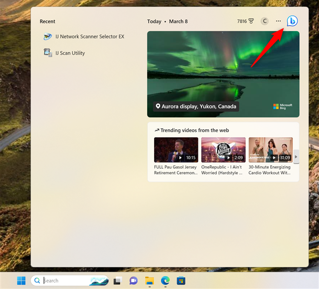Click 30-Minute Energizing Cardio Workout title
Screen dimensions: 319x289
pyautogui.click(x=270, y=170)
